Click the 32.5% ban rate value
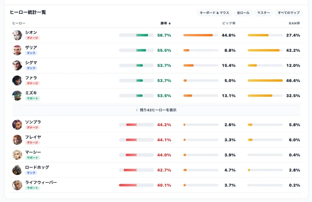The height and width of the screenshot is (202, 312). 293,96
